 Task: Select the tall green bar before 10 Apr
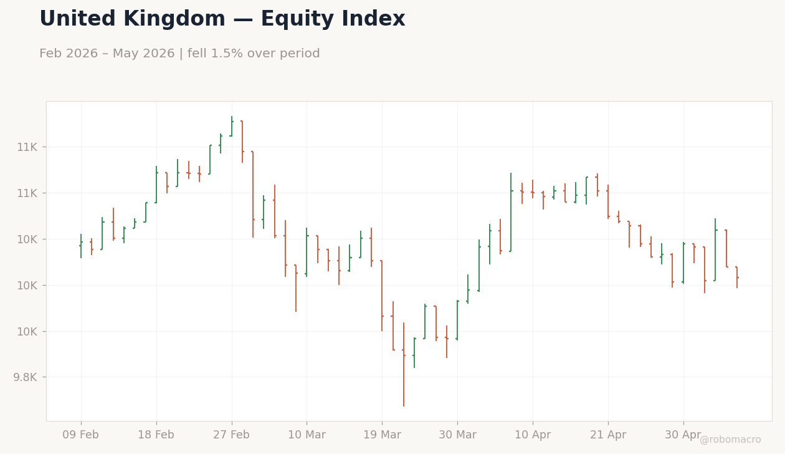point(511,213)
